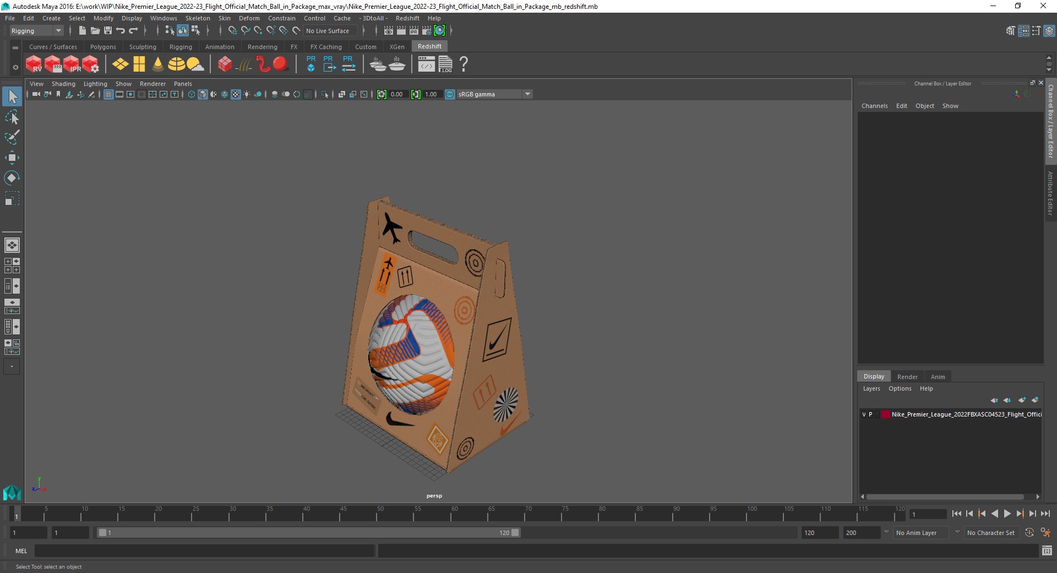
Task: Activate the Rotate tool in toolbox
Action: point(12,177)
